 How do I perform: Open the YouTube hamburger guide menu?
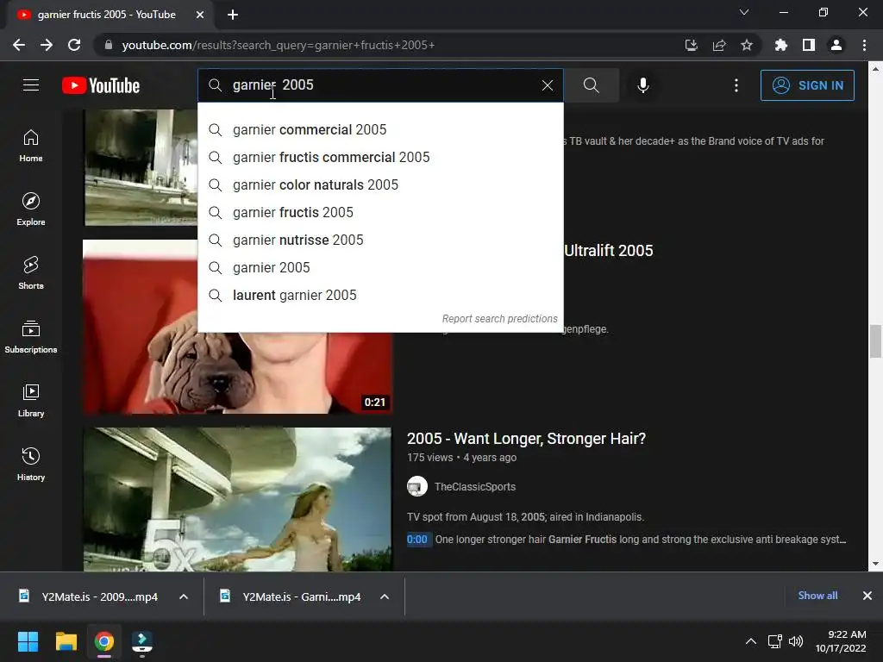point(31,85)
